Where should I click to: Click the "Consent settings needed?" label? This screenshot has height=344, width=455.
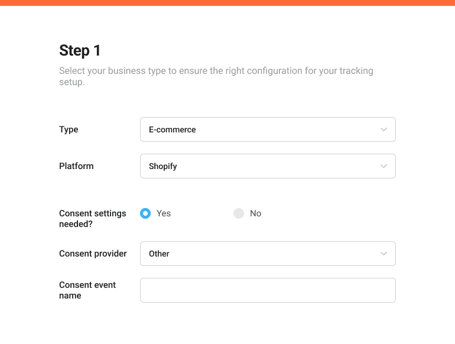(93, 219)
